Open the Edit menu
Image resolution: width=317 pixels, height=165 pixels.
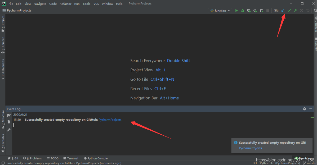click(19, 4)
